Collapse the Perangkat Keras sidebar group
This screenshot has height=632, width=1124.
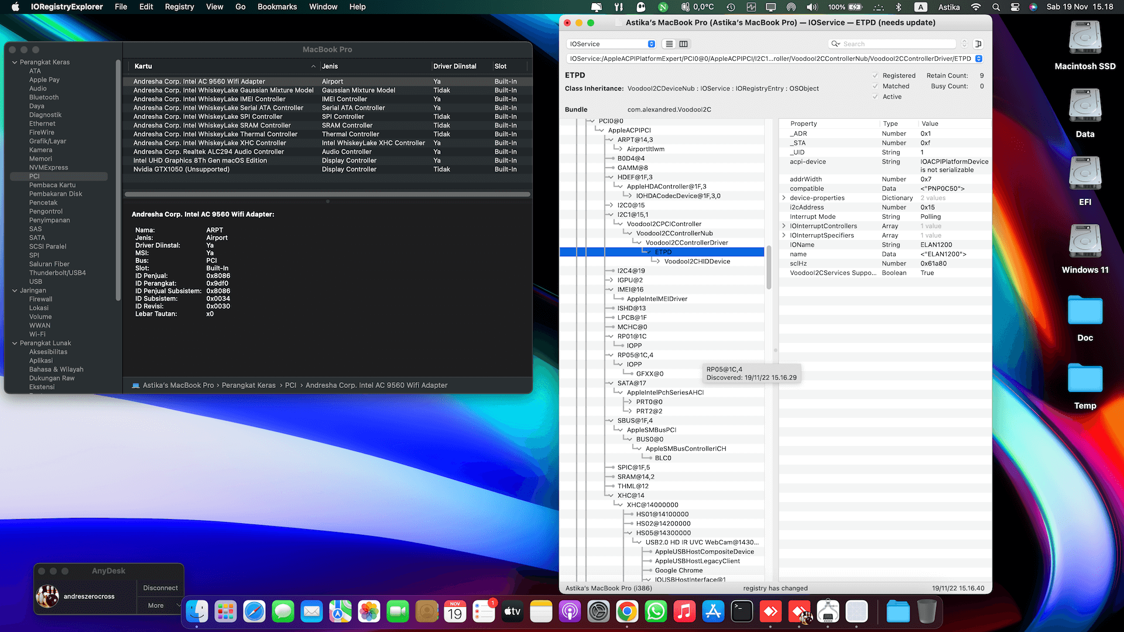[15, 62]
